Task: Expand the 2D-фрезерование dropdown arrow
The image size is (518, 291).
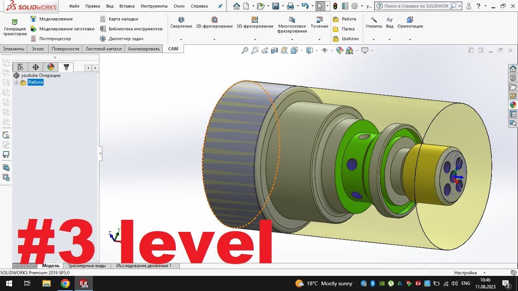Action: (x=214, y=40)
